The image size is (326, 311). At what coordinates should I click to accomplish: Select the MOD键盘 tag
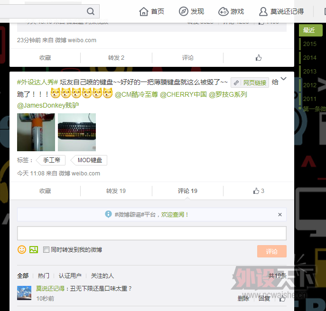pyautogui.click(x=90, y=160)
